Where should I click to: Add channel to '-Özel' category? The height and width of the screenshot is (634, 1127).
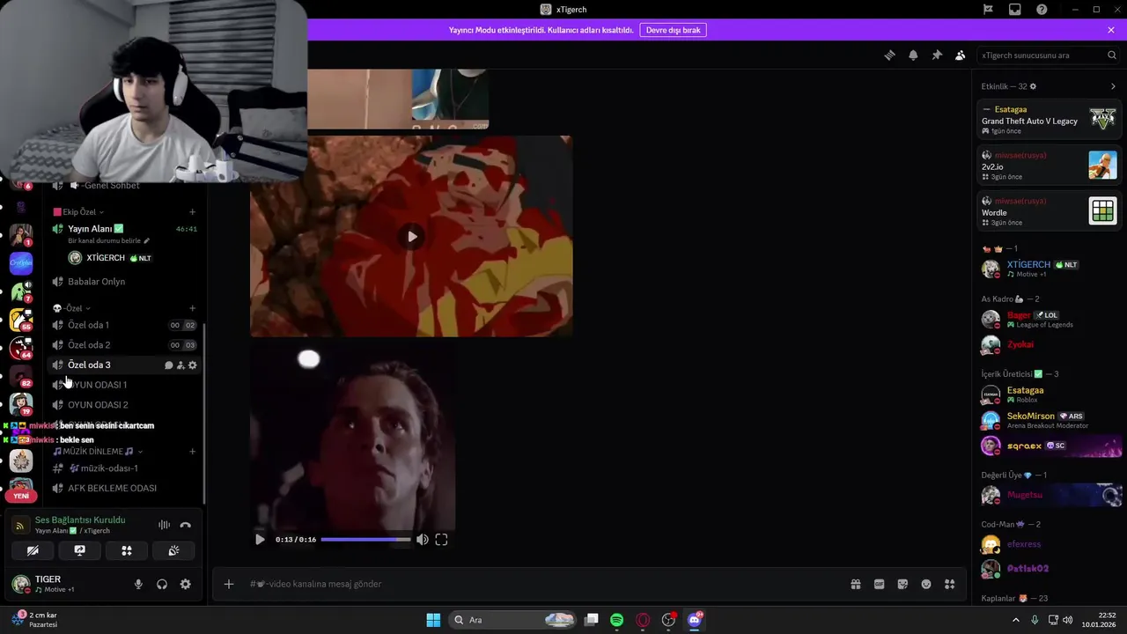pyautogui.click(x=192, y=308)
